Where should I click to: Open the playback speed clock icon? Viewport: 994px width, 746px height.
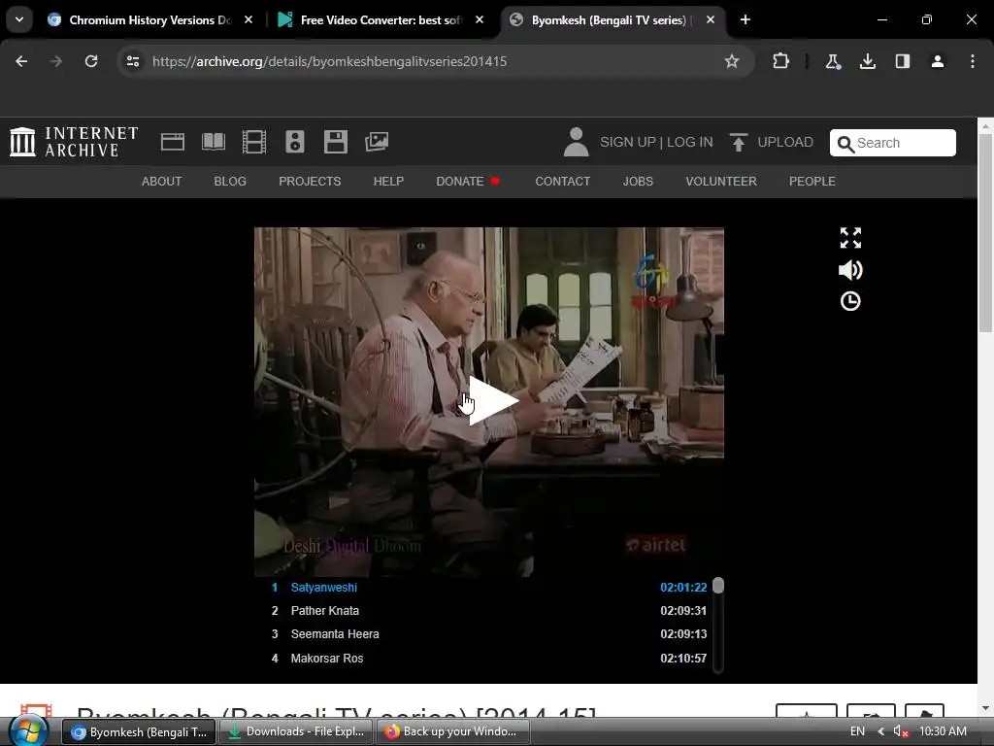tap(850, 301)
